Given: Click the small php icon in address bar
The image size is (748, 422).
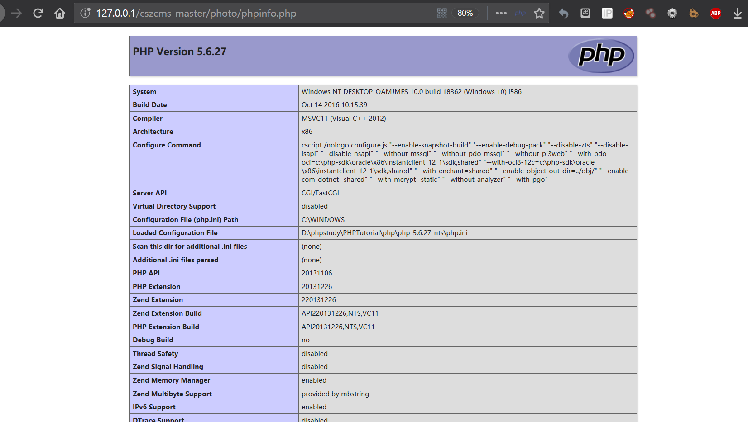Looking at the screenshot, I should (x=520, y=13).
